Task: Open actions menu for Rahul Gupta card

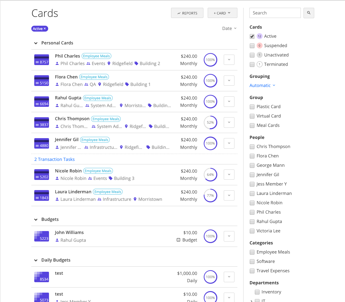Action: [229, 101]
